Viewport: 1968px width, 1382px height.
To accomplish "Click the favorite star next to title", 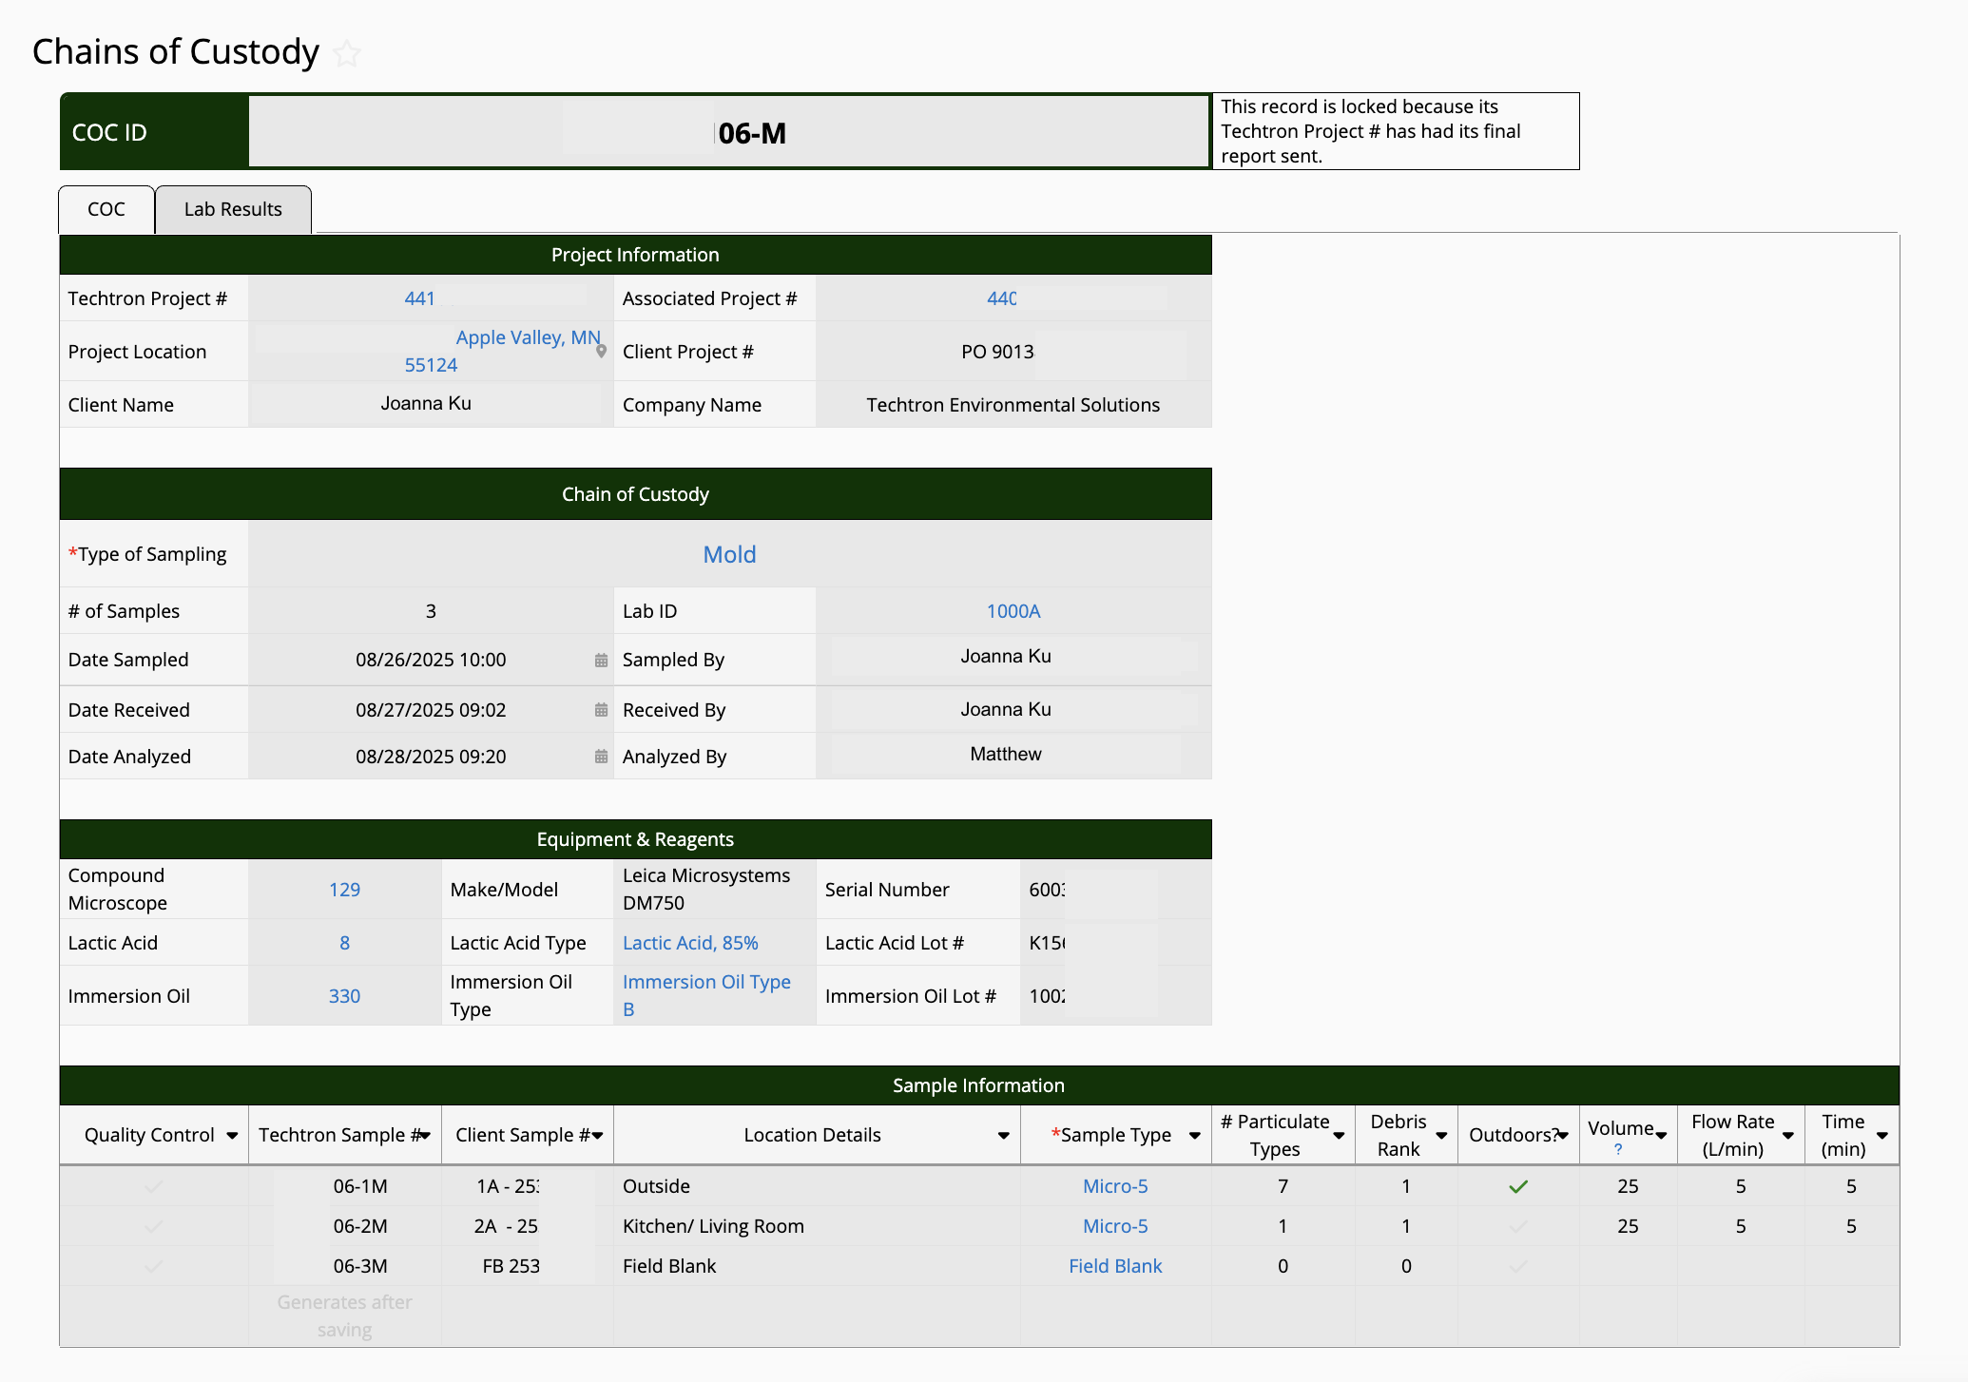I will click(347, 53).
